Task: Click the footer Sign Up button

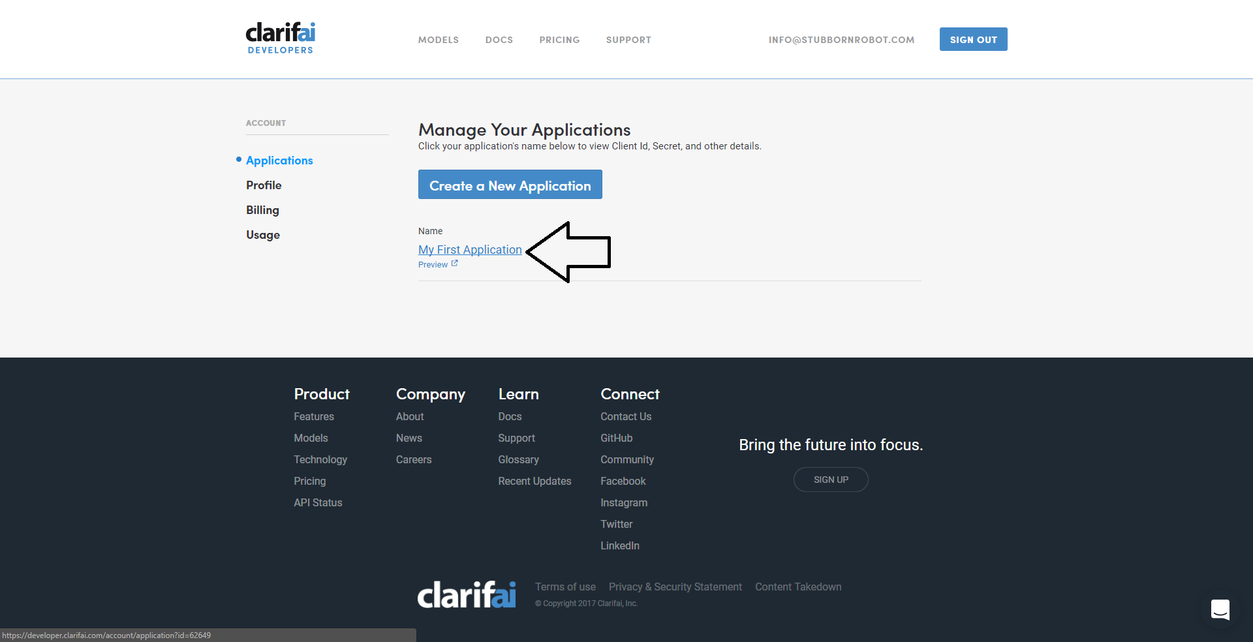Action: 831,480
